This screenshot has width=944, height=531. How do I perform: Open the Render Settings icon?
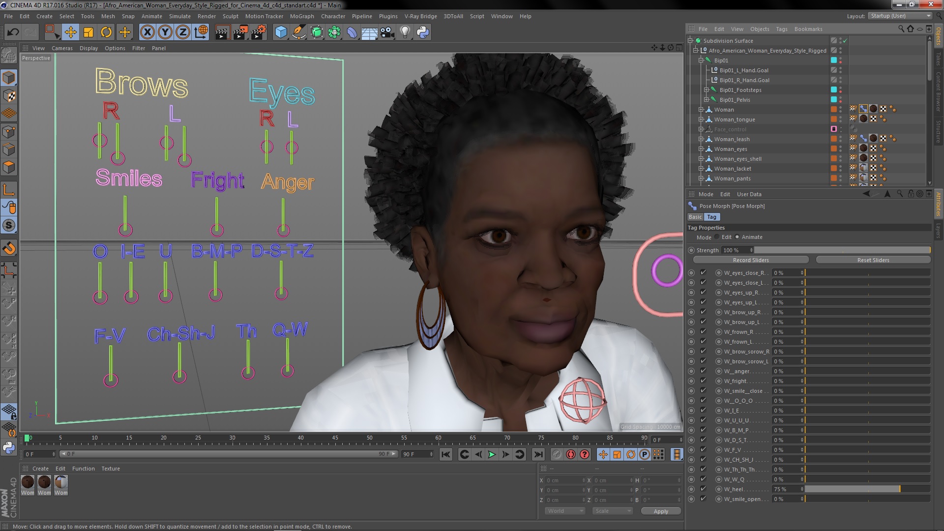pyautogui.click(x=258, y=32)
